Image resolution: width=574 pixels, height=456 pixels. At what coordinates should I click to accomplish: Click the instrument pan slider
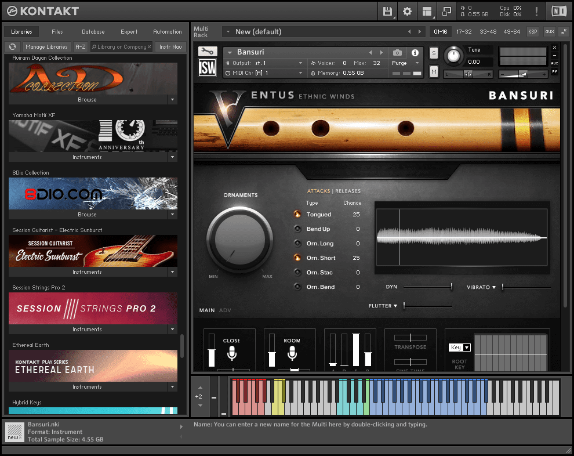point(468,74)
